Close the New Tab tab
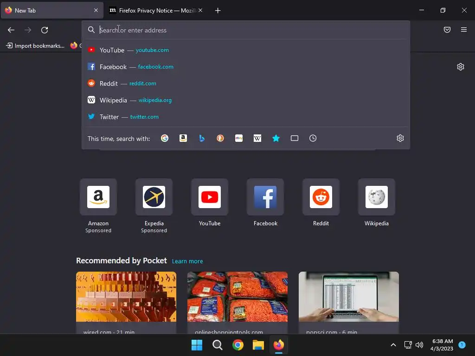The width and height of the screenshot is (475, 356). pyautogui.click(x=96, y=10)
